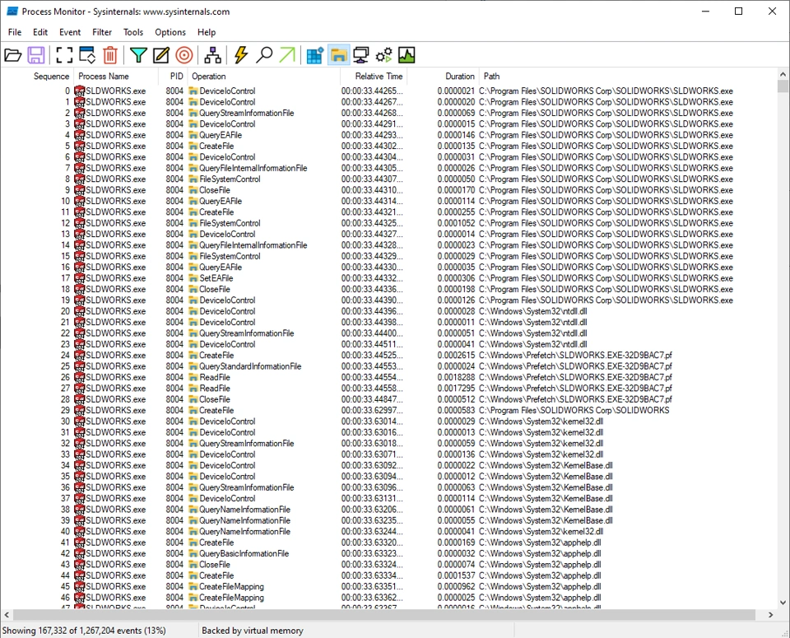Select sequence 42 QueryBasicInformationFile operation
This screenshot has width=790, height=638.
click(x=244, y=554)
